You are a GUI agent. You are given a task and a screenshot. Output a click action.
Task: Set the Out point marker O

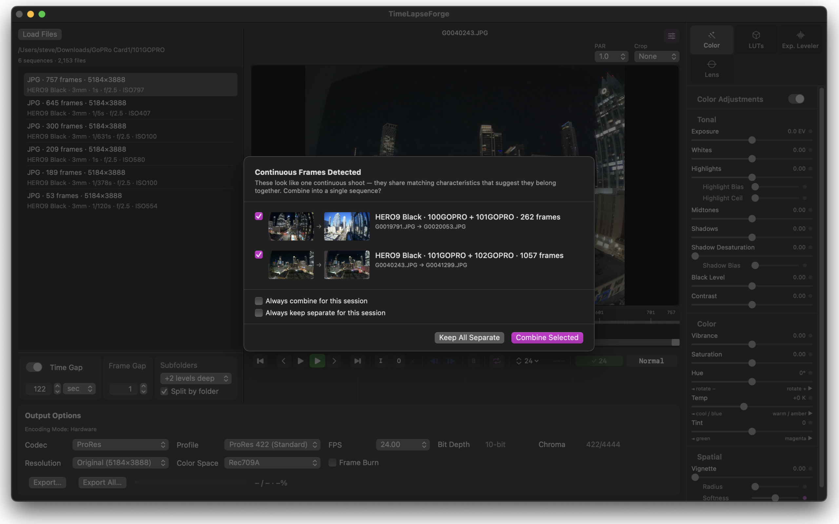399,361
